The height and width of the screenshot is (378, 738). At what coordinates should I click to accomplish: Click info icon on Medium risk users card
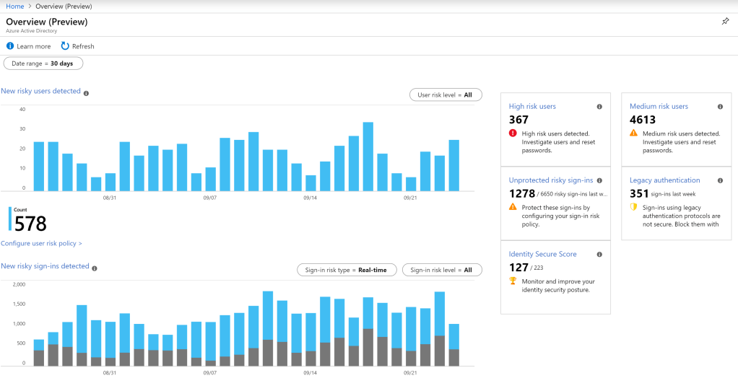point(720,107)
